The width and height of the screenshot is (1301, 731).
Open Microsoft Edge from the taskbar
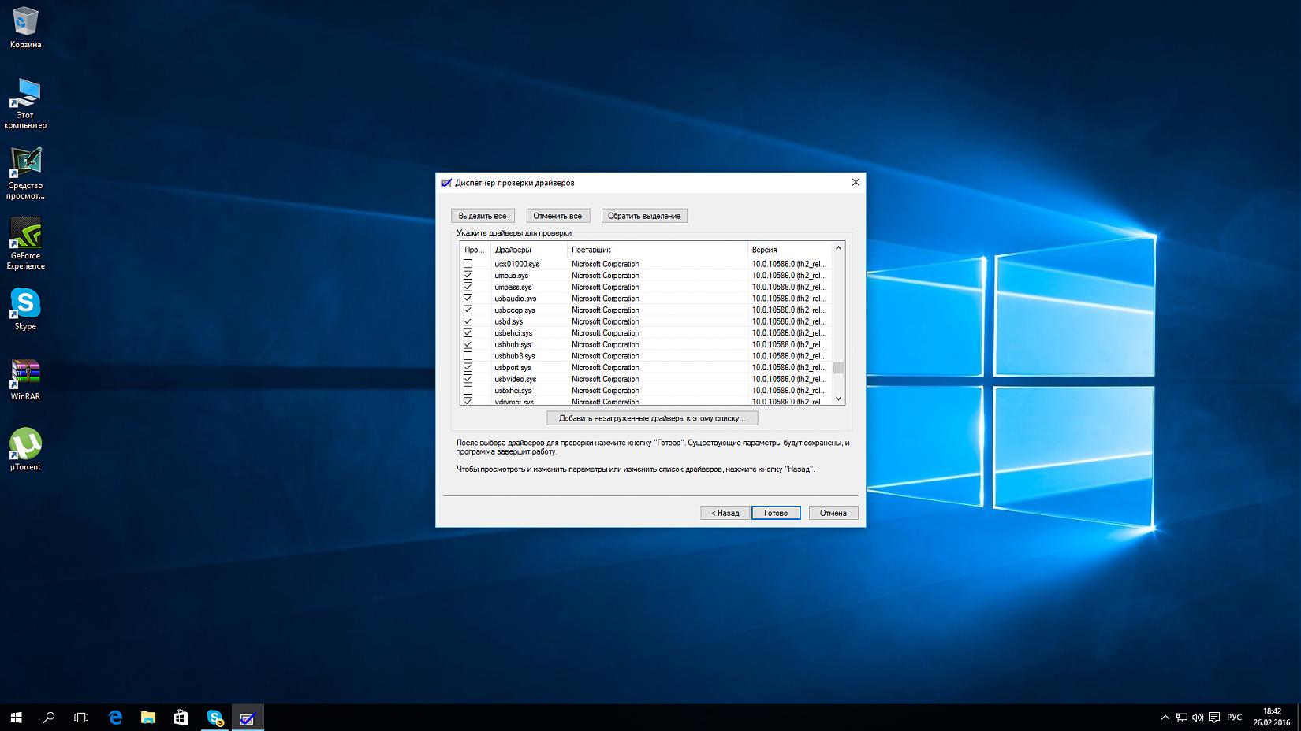[116, 717]
